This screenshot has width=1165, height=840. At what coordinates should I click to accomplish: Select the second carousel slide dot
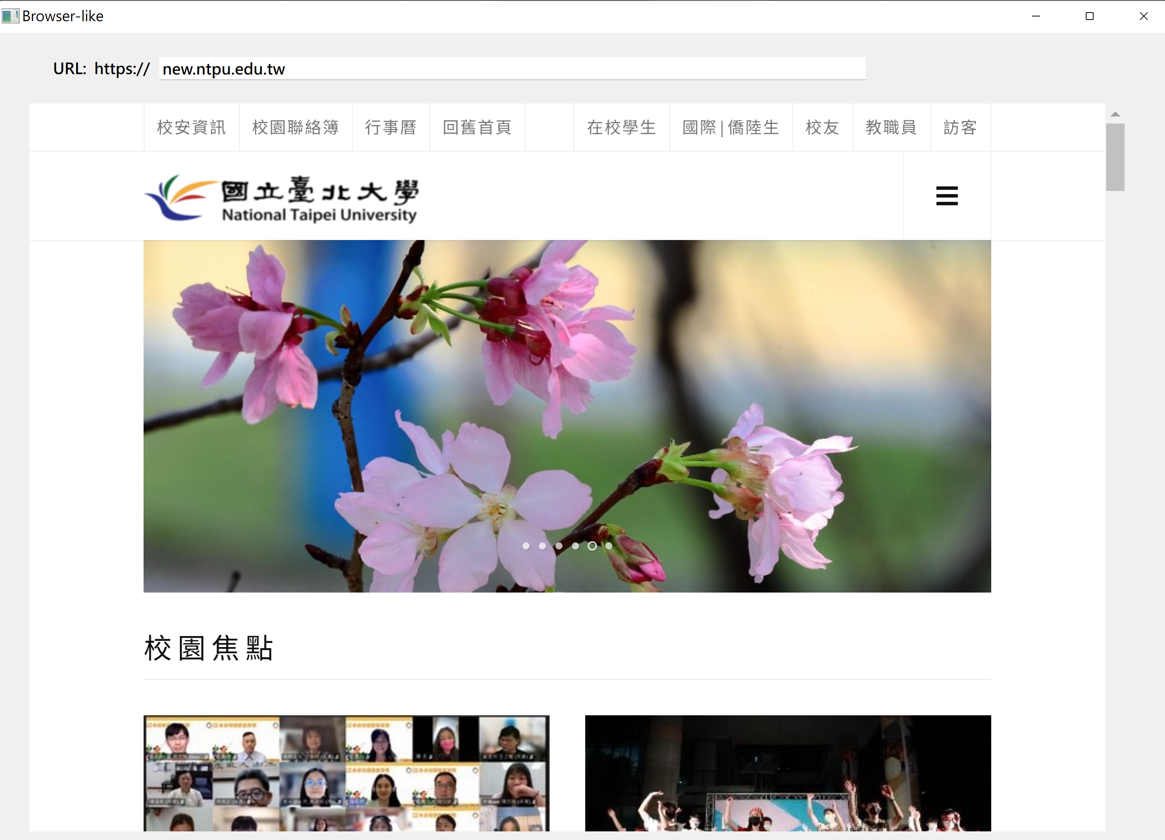coord(542,546)
